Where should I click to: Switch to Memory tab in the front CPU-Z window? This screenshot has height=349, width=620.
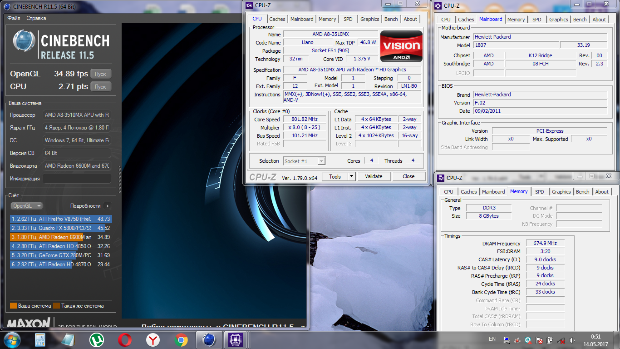click(327, 19)
